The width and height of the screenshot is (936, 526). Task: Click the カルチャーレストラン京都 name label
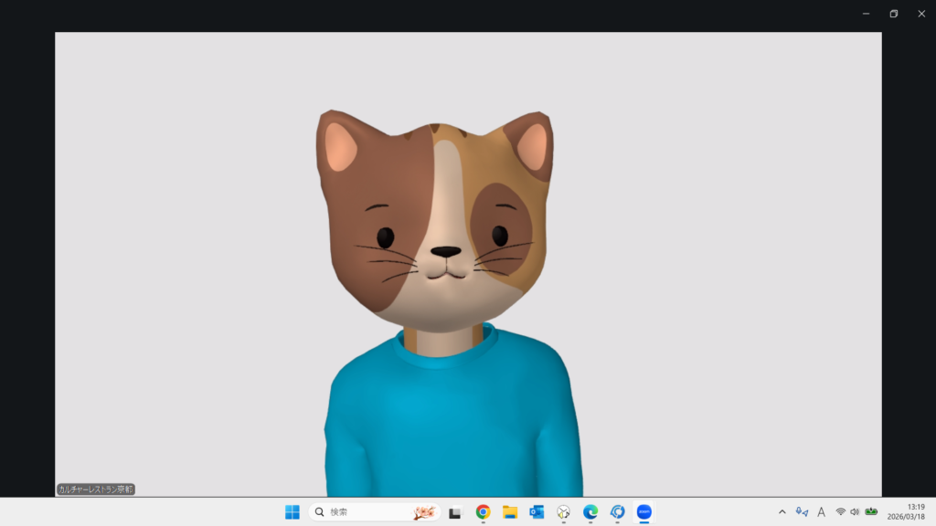[x=96, y=489]
